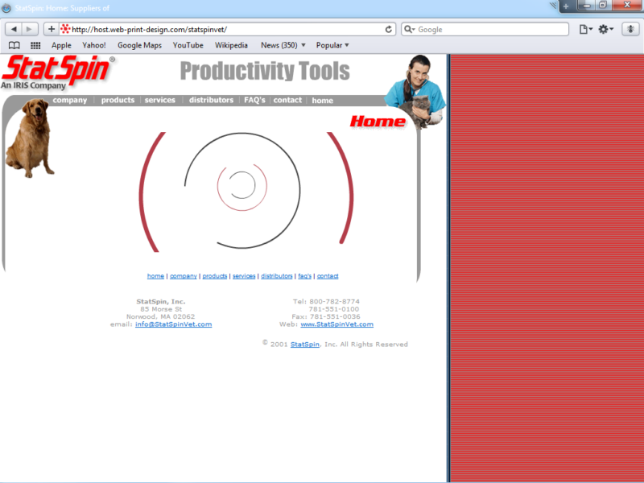Open Top Sites grid icon
Screen dimensions: 644x483
35,45
